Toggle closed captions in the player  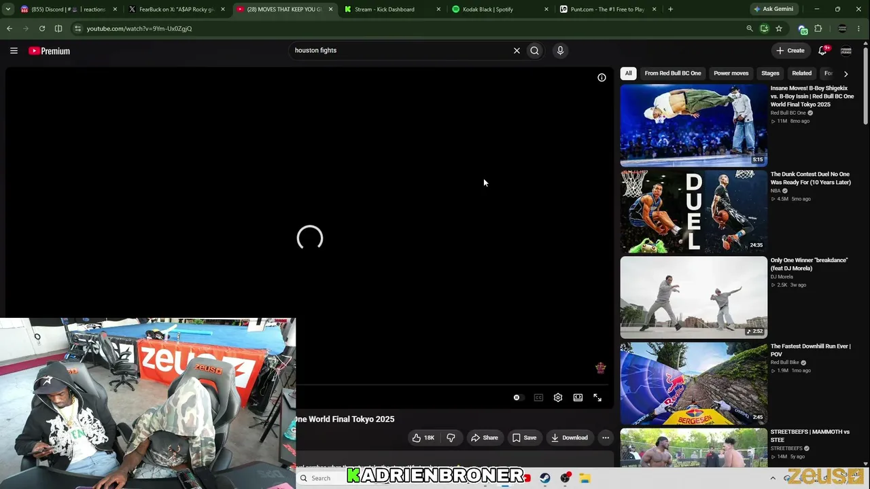click(x=538, y=397)
